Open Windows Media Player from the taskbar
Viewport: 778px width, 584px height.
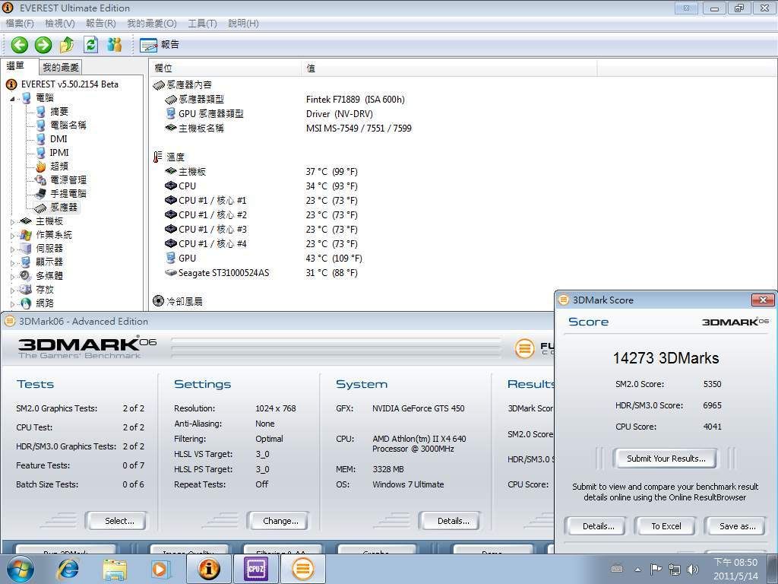pos(160,570)
